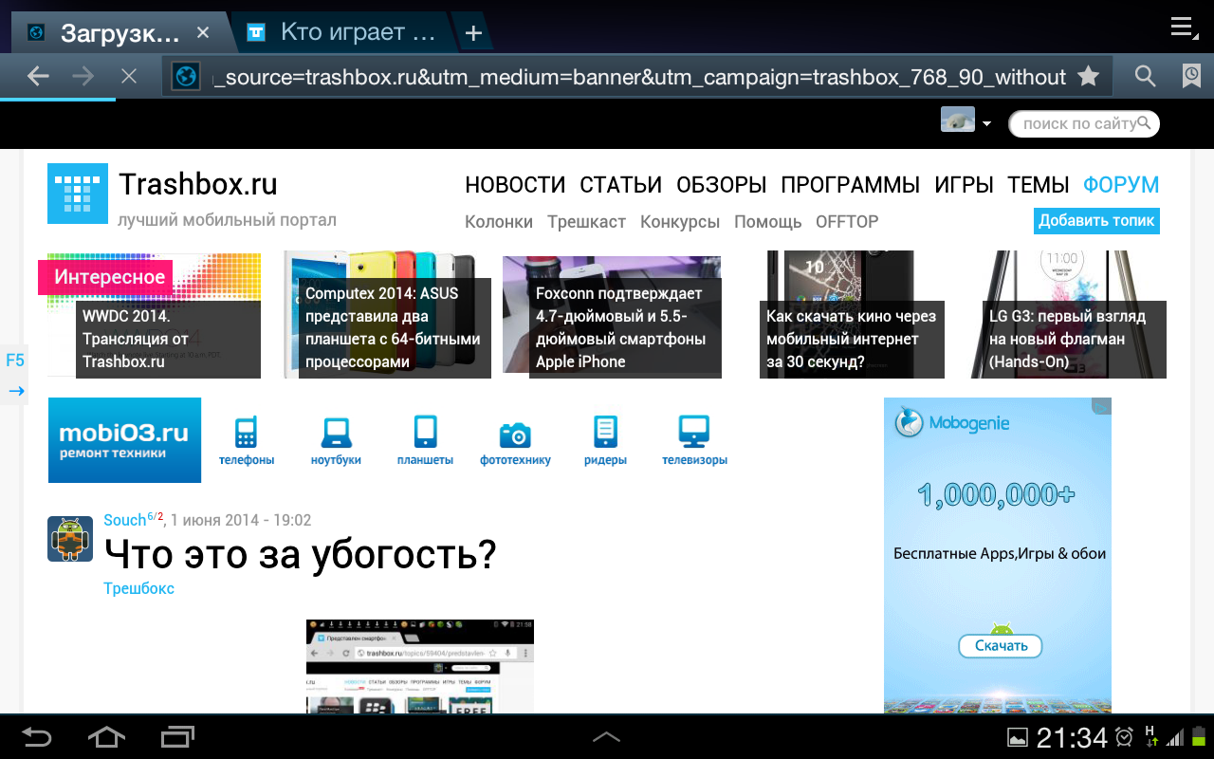This screenshot has height=759, width=1214.
Task: Open 'Как скачать кино' article card
Action: pos(852,316)
